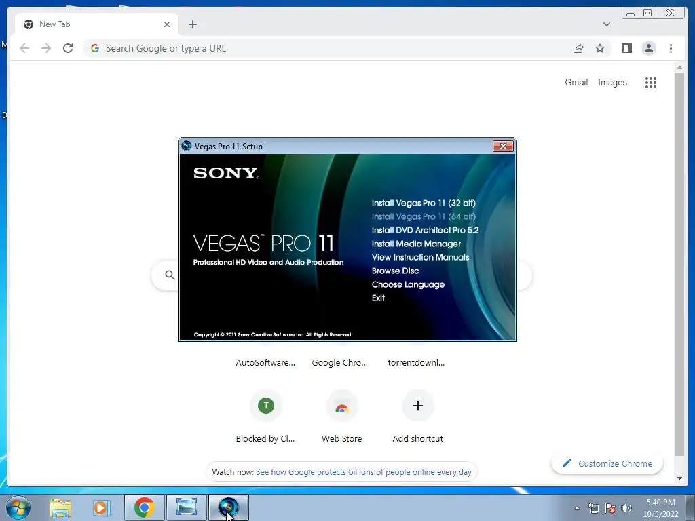Open Windows Start menu

(18, 507)
